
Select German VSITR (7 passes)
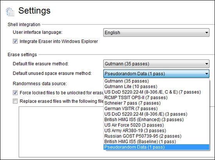[156, 108]
